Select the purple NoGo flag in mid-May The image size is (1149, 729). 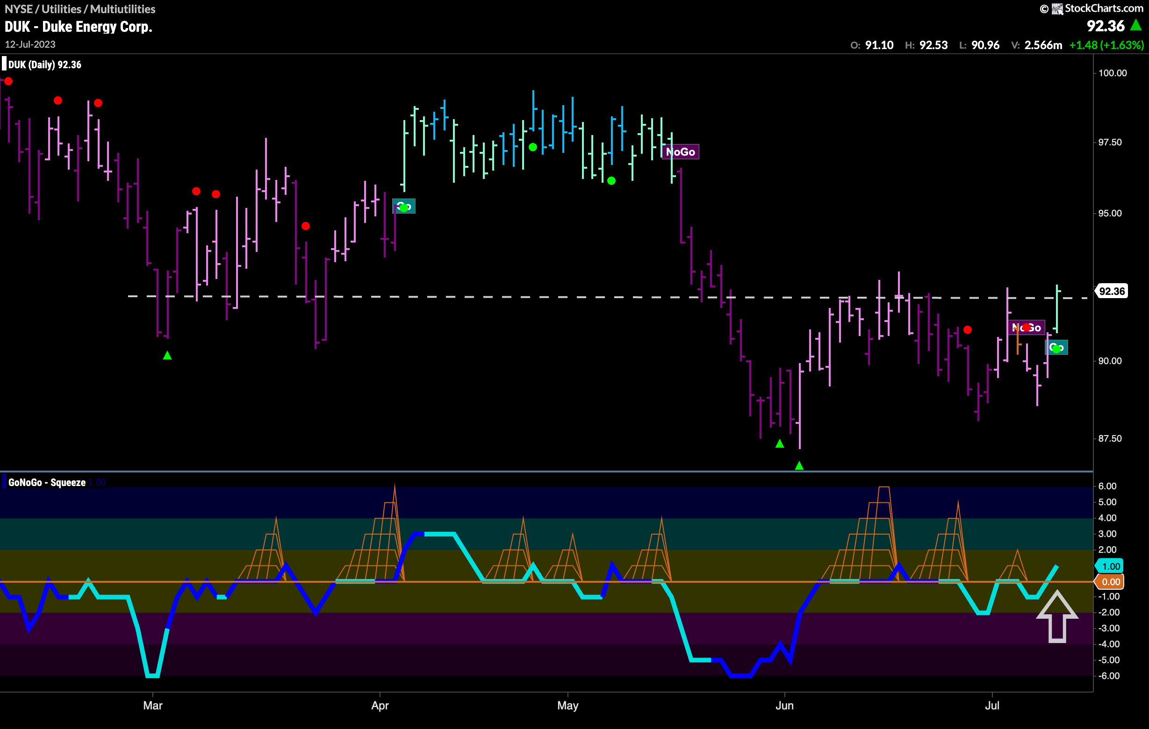pyautogui.click(x=680, y=152)
